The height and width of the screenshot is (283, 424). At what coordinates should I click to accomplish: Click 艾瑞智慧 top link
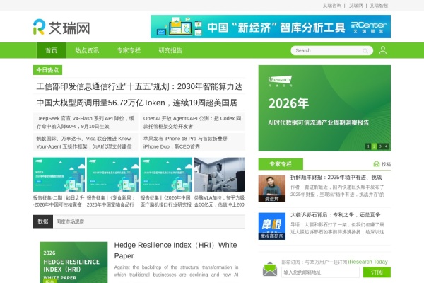(379, 6)
